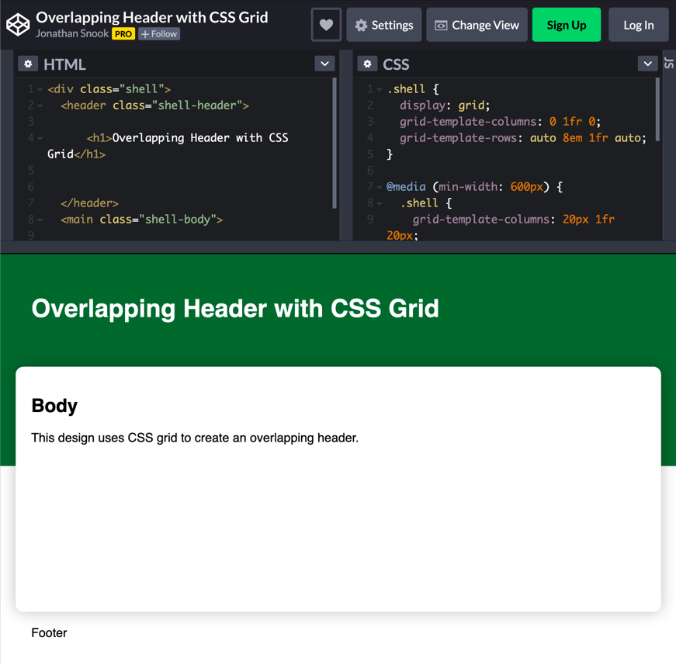Screen dimensions: 676x665
Task: Select the CSS panel title
Action: (x=396, y=64)
